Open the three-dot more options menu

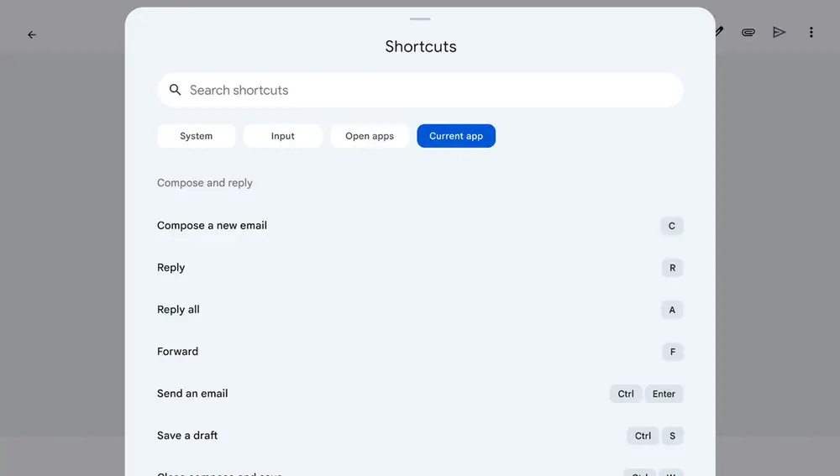click(x=811, y=33)
